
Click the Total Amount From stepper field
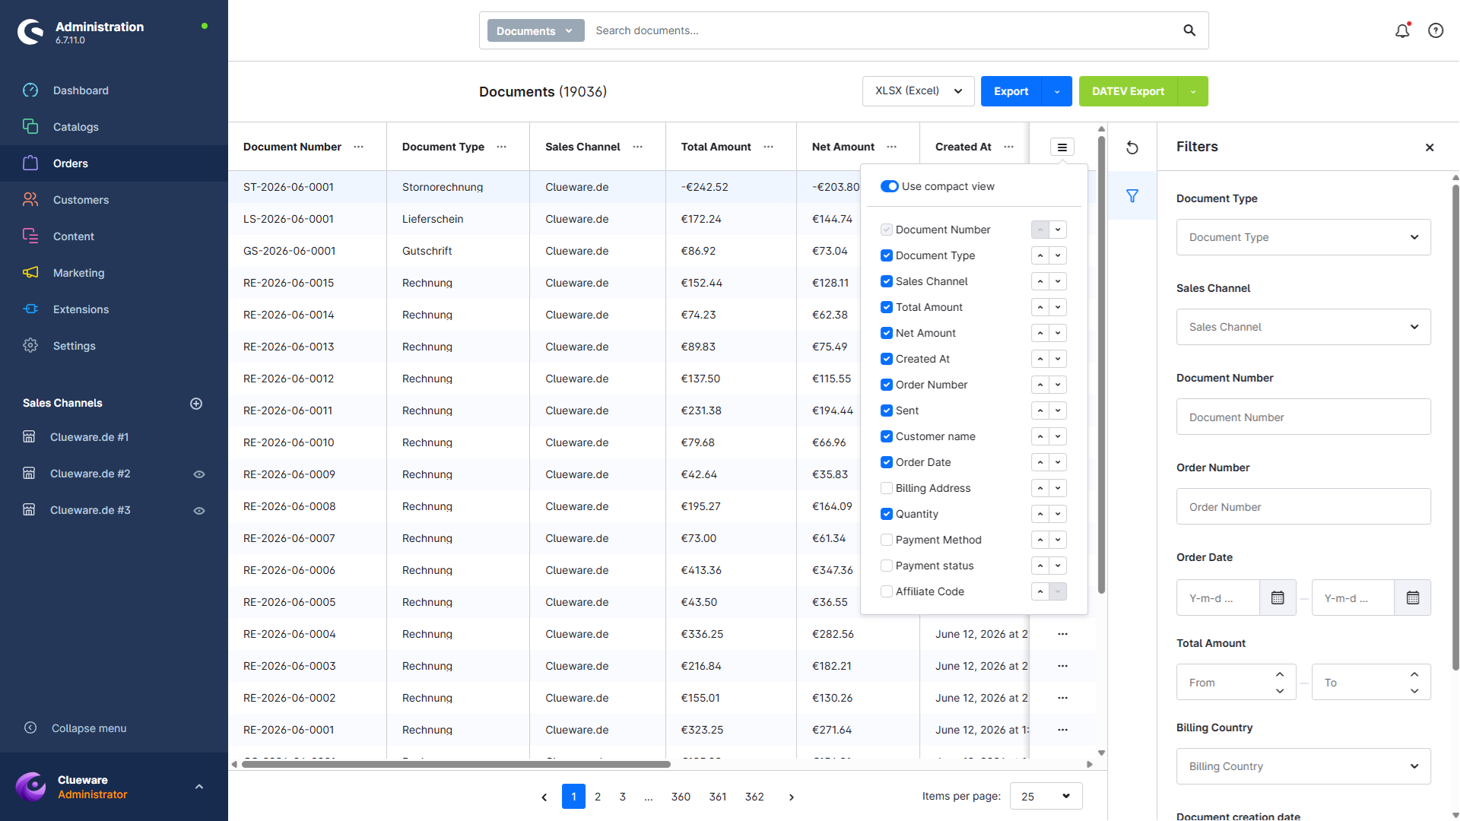coord(1236,682)
